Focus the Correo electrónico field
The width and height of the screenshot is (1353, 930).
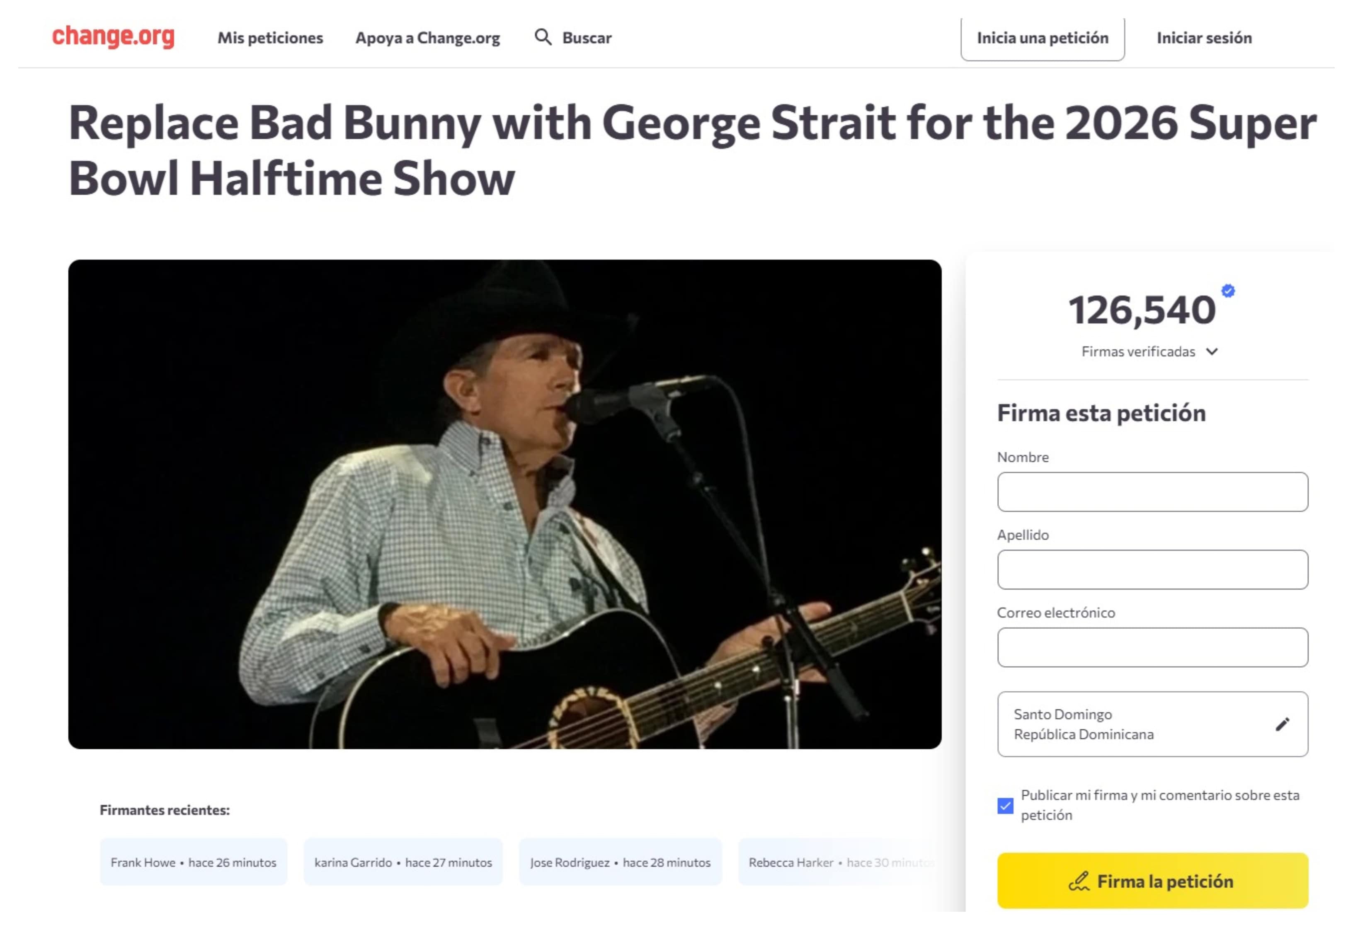pyautogui.click(x=1152, y=647)
